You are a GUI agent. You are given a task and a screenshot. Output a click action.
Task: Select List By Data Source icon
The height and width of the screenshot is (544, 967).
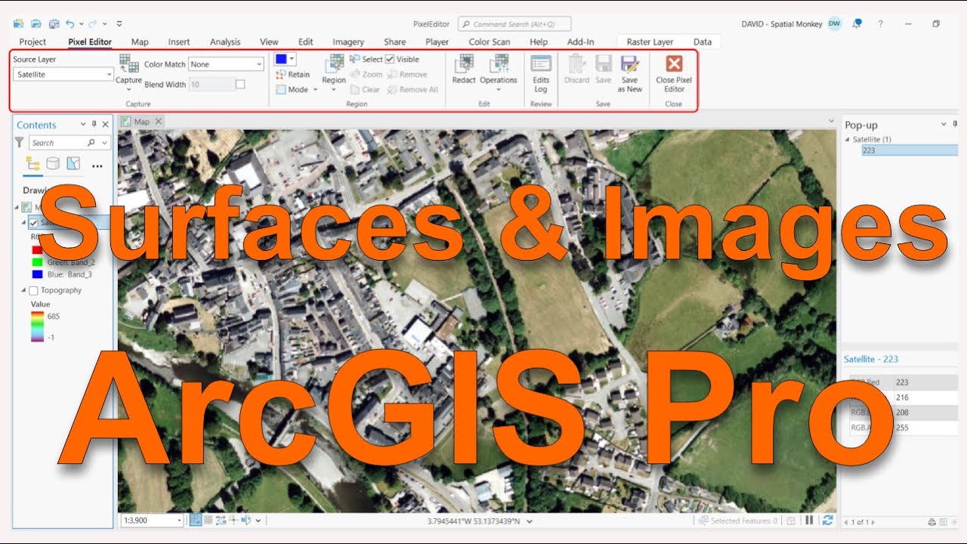tap(53, 163)
